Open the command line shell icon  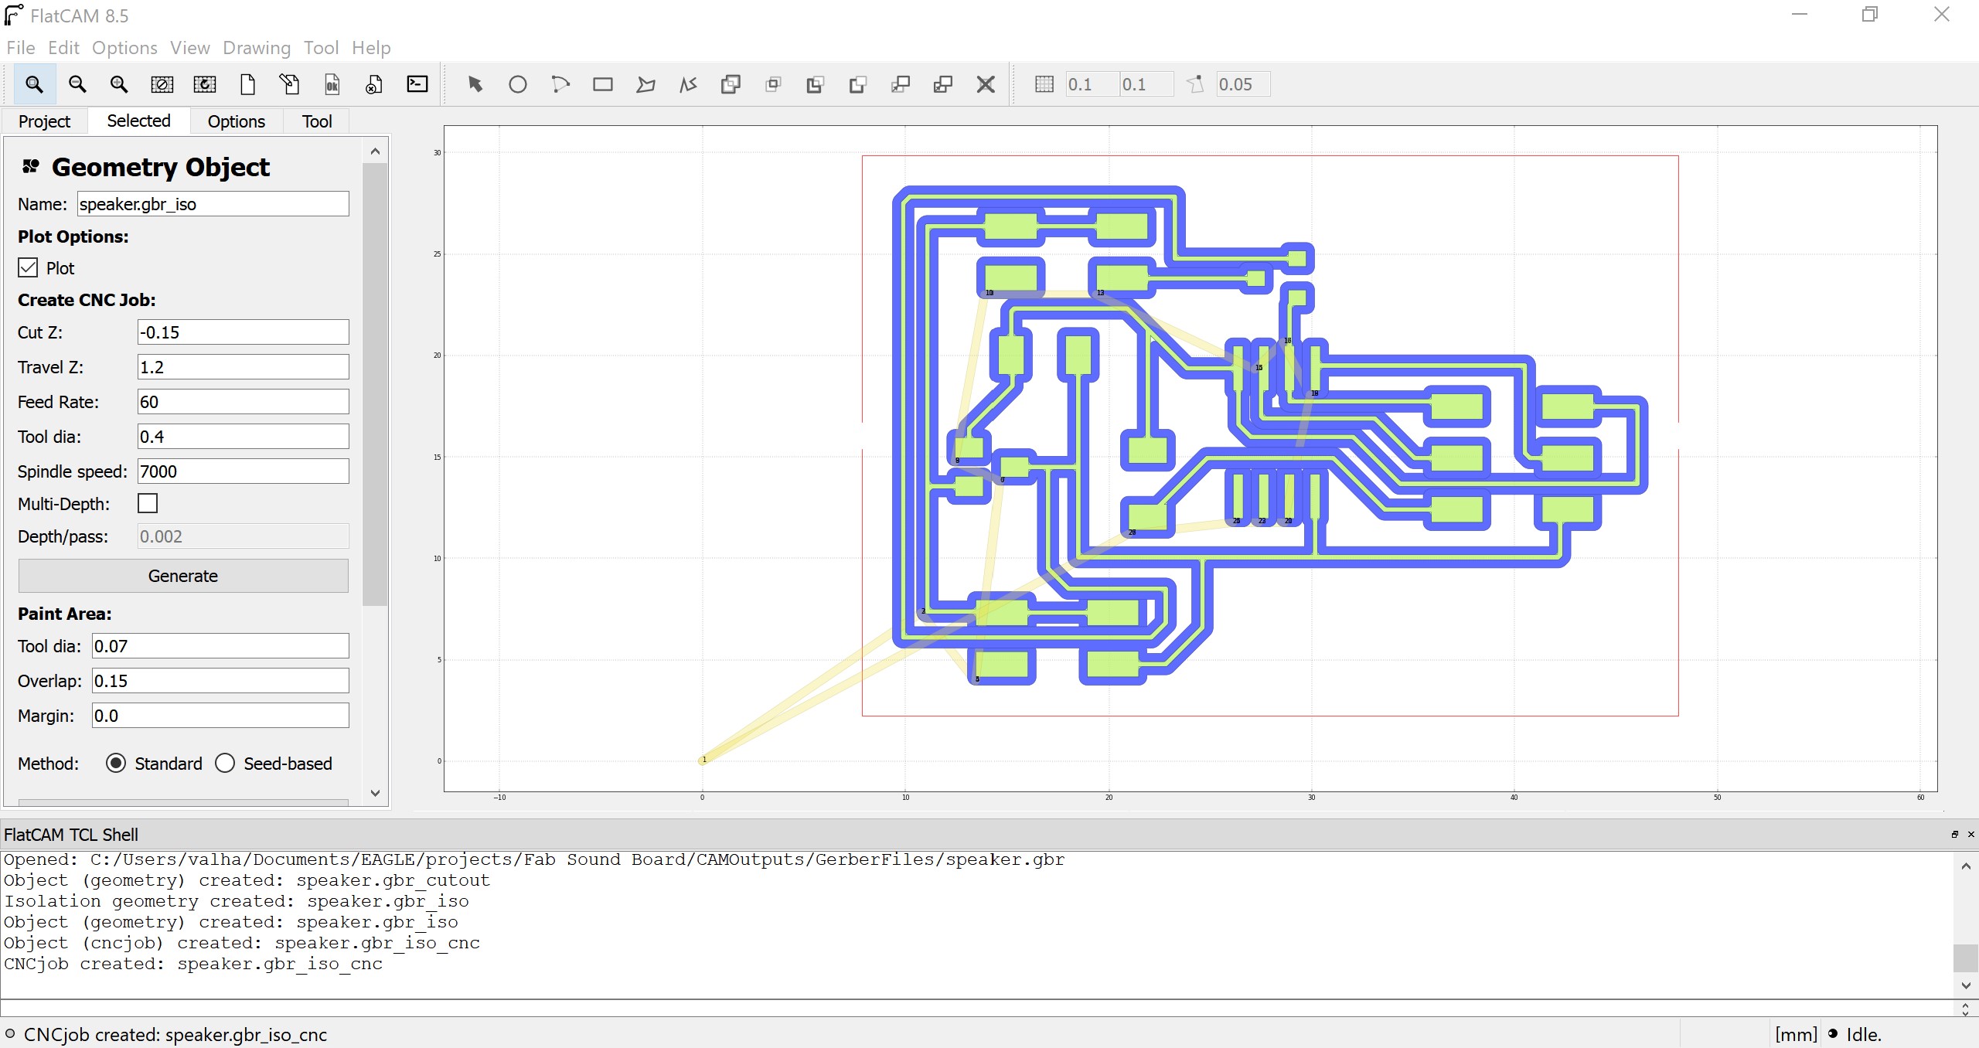(417, 84)
